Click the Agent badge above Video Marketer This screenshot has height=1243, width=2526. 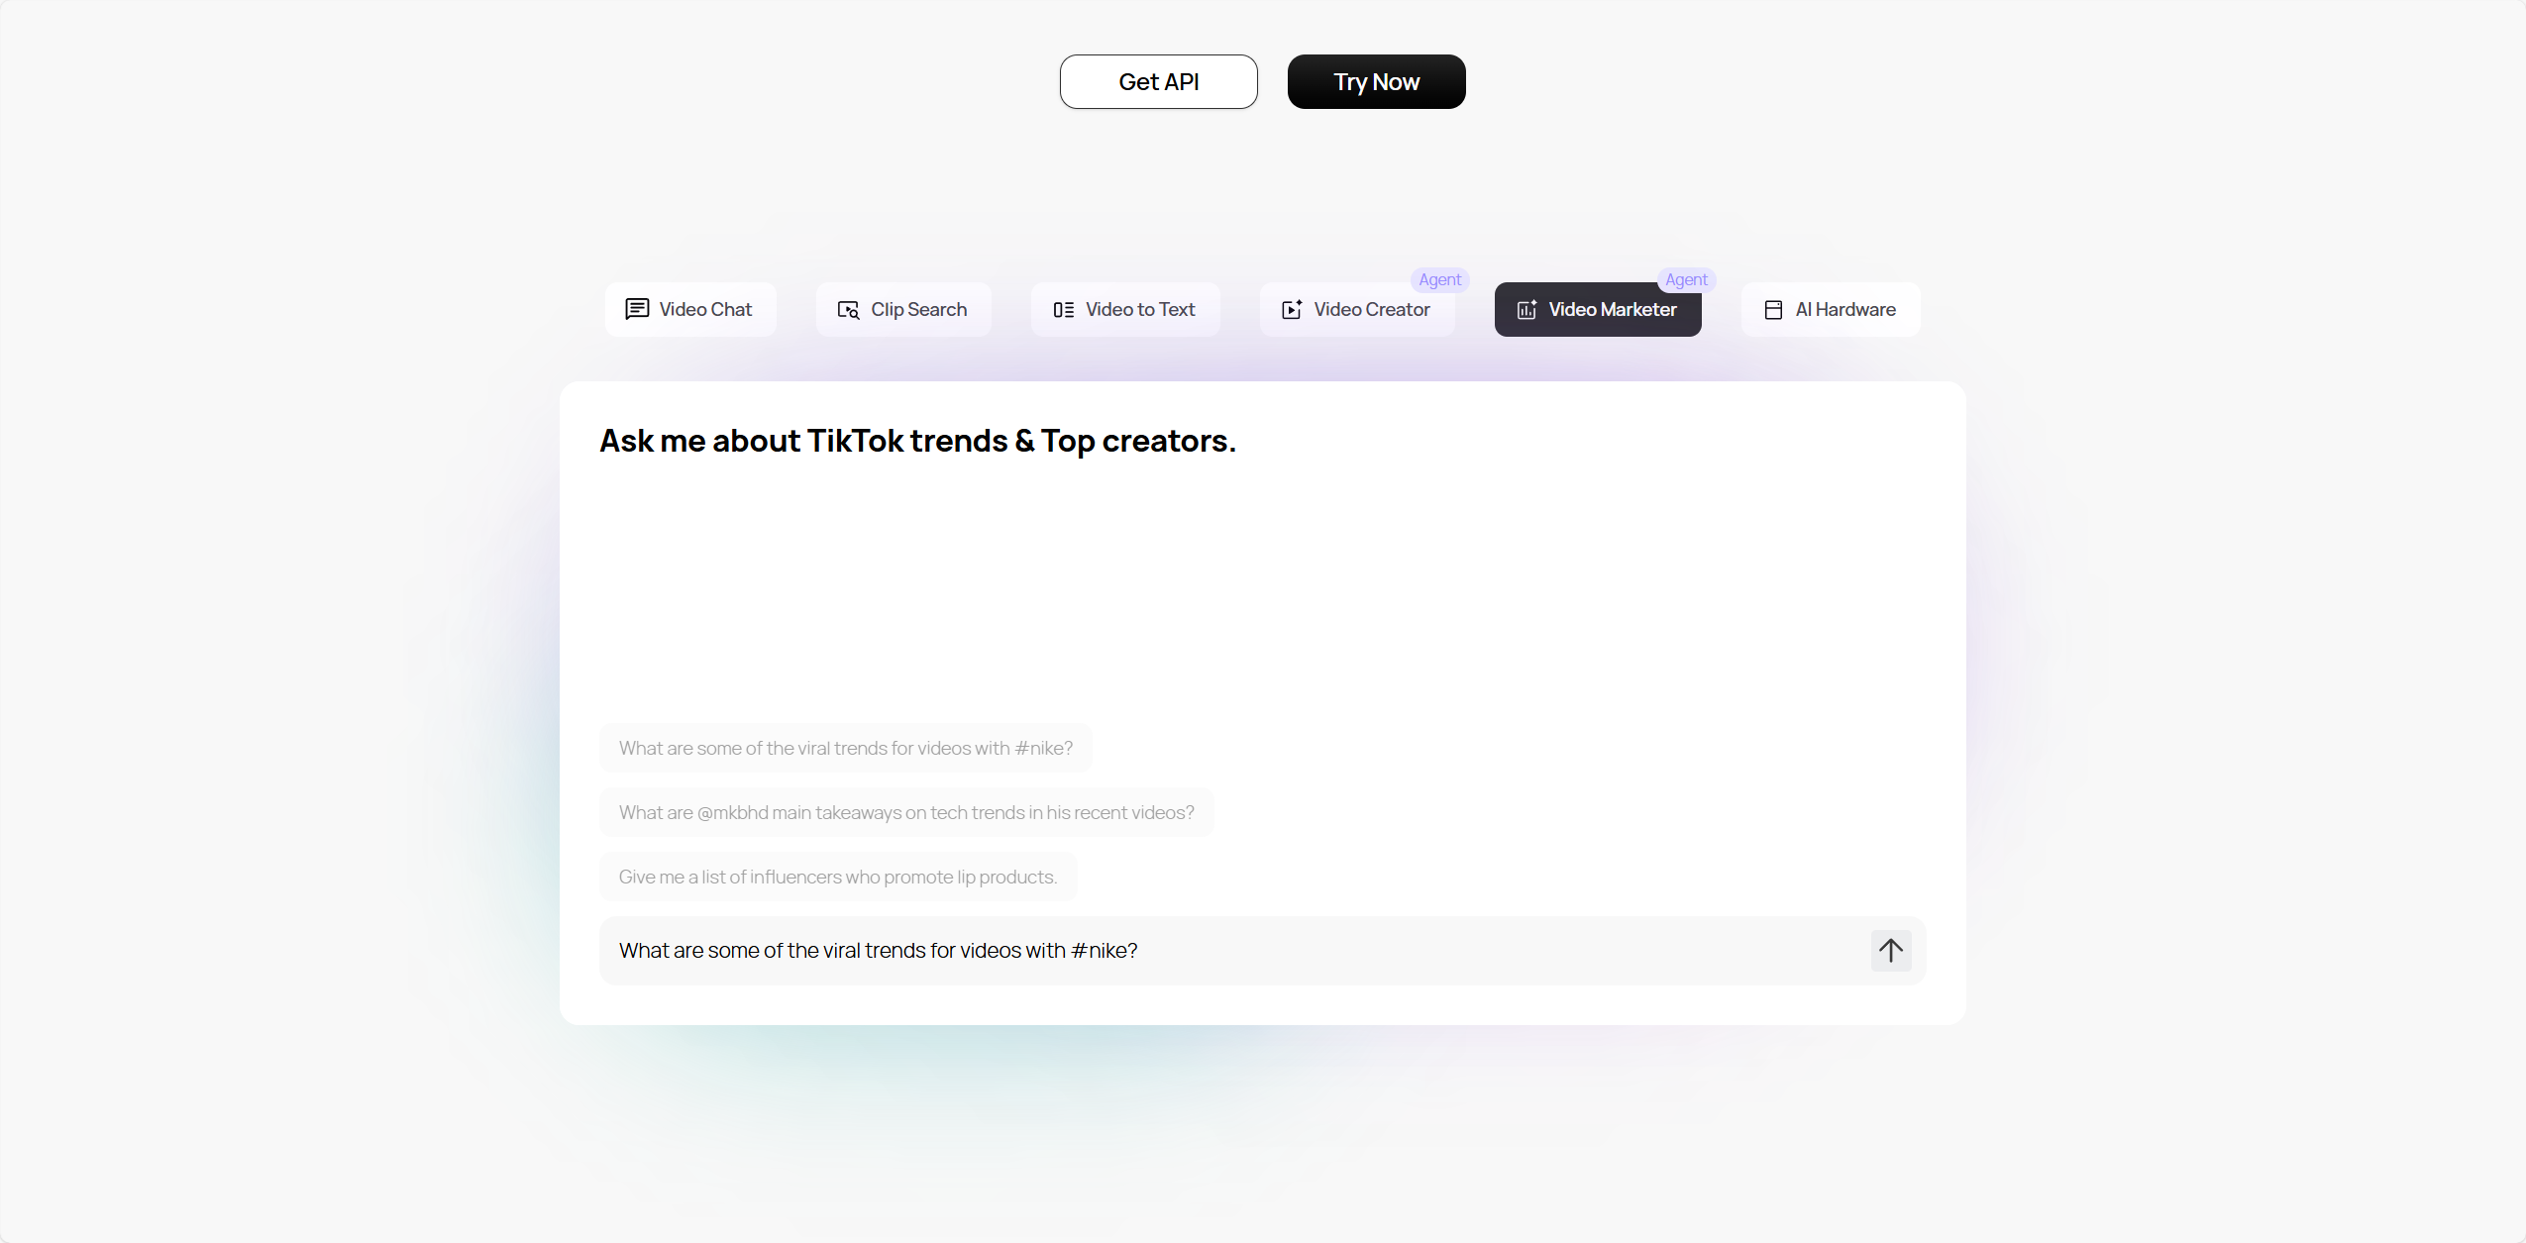pyautogui.click(x=1686, y=279)
